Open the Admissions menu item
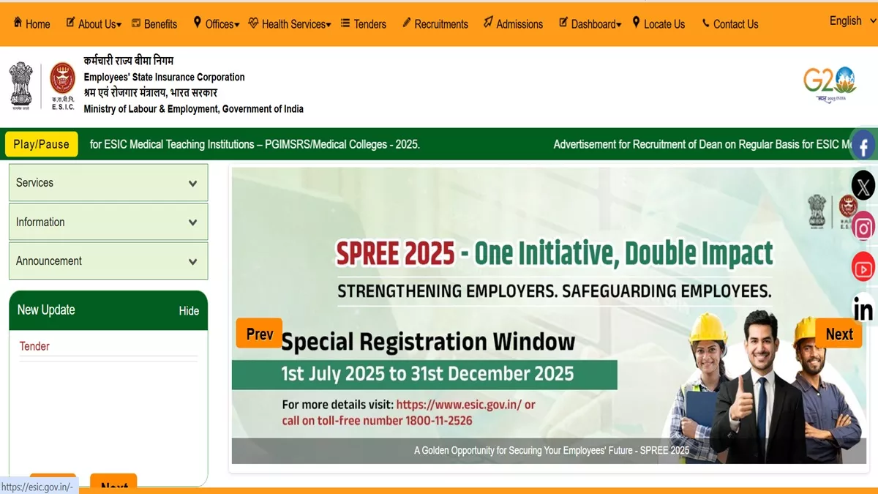878x494 pixels. (x=519, y=24)
